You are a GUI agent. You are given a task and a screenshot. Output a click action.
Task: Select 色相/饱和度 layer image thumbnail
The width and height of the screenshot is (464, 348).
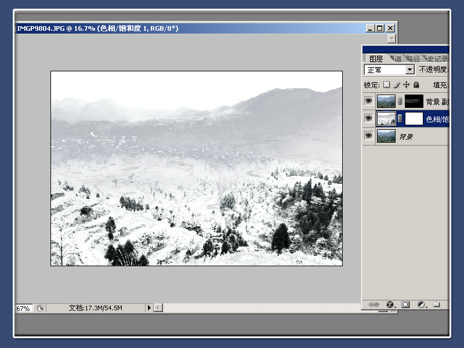(386, 119)
